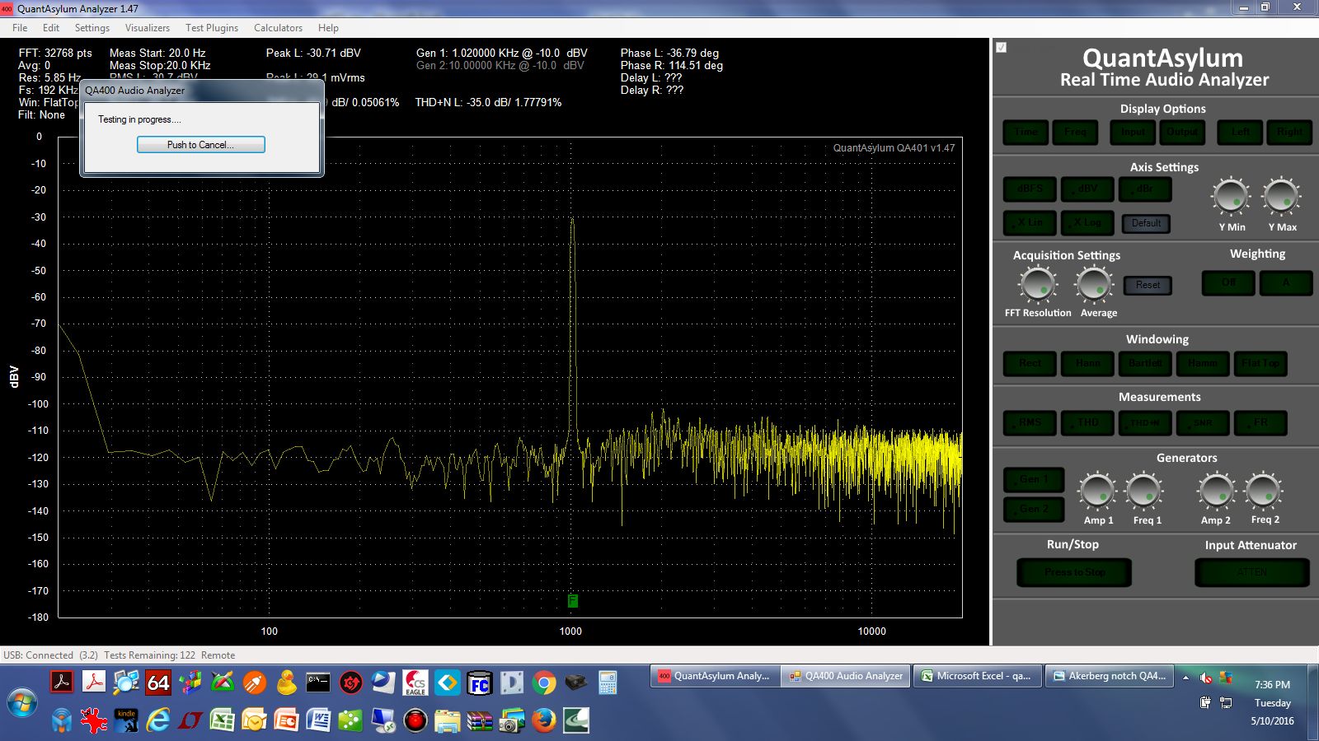1319x741 pixels.
Task: Click the Amp 2 knob
Action: [x=1216, y=492]
